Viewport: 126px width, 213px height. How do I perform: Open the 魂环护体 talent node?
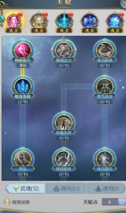(x=64, y=159)
